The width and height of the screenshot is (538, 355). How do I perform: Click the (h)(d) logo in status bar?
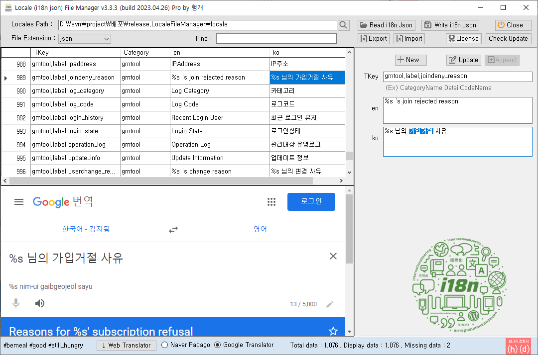click(518, 347)
